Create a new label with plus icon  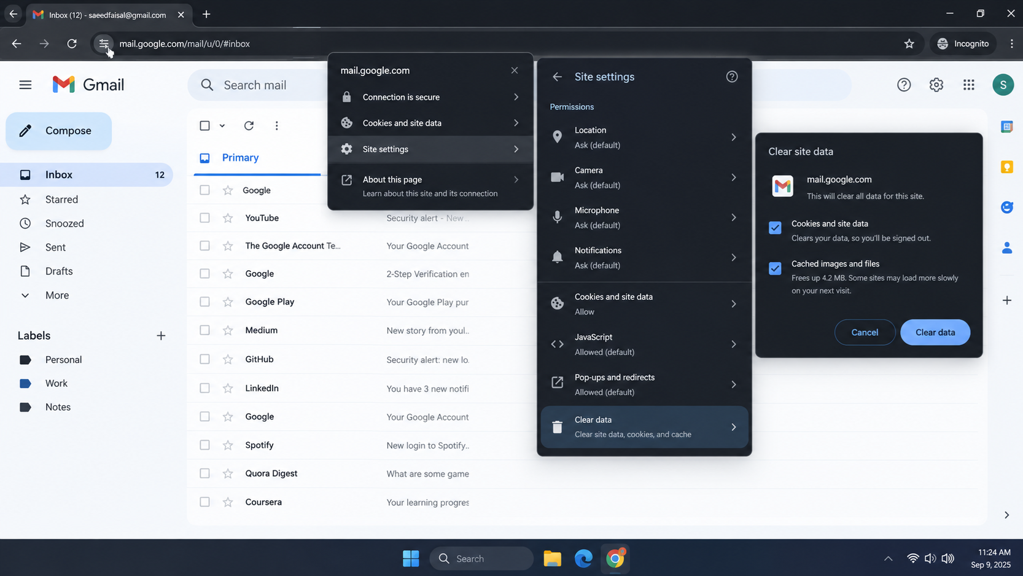point(161,336)
